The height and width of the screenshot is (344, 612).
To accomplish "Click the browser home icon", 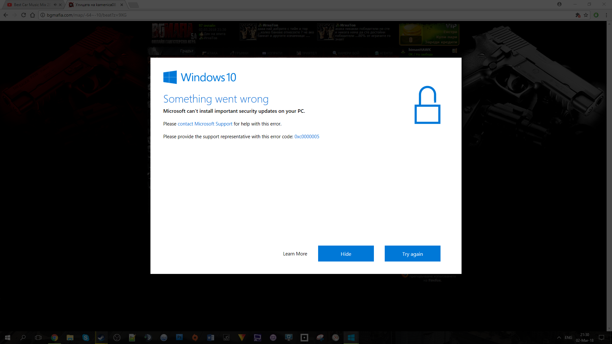I will click(x=33, y=15).
